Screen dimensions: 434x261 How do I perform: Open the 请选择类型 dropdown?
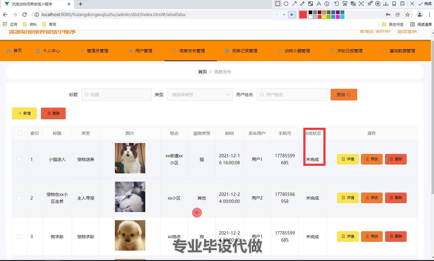tap(200, 95)
